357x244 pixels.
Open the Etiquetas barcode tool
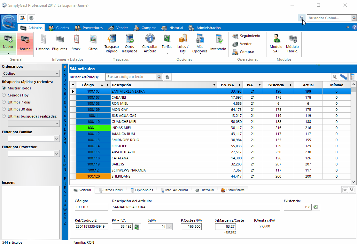click(x=60, y=43)
